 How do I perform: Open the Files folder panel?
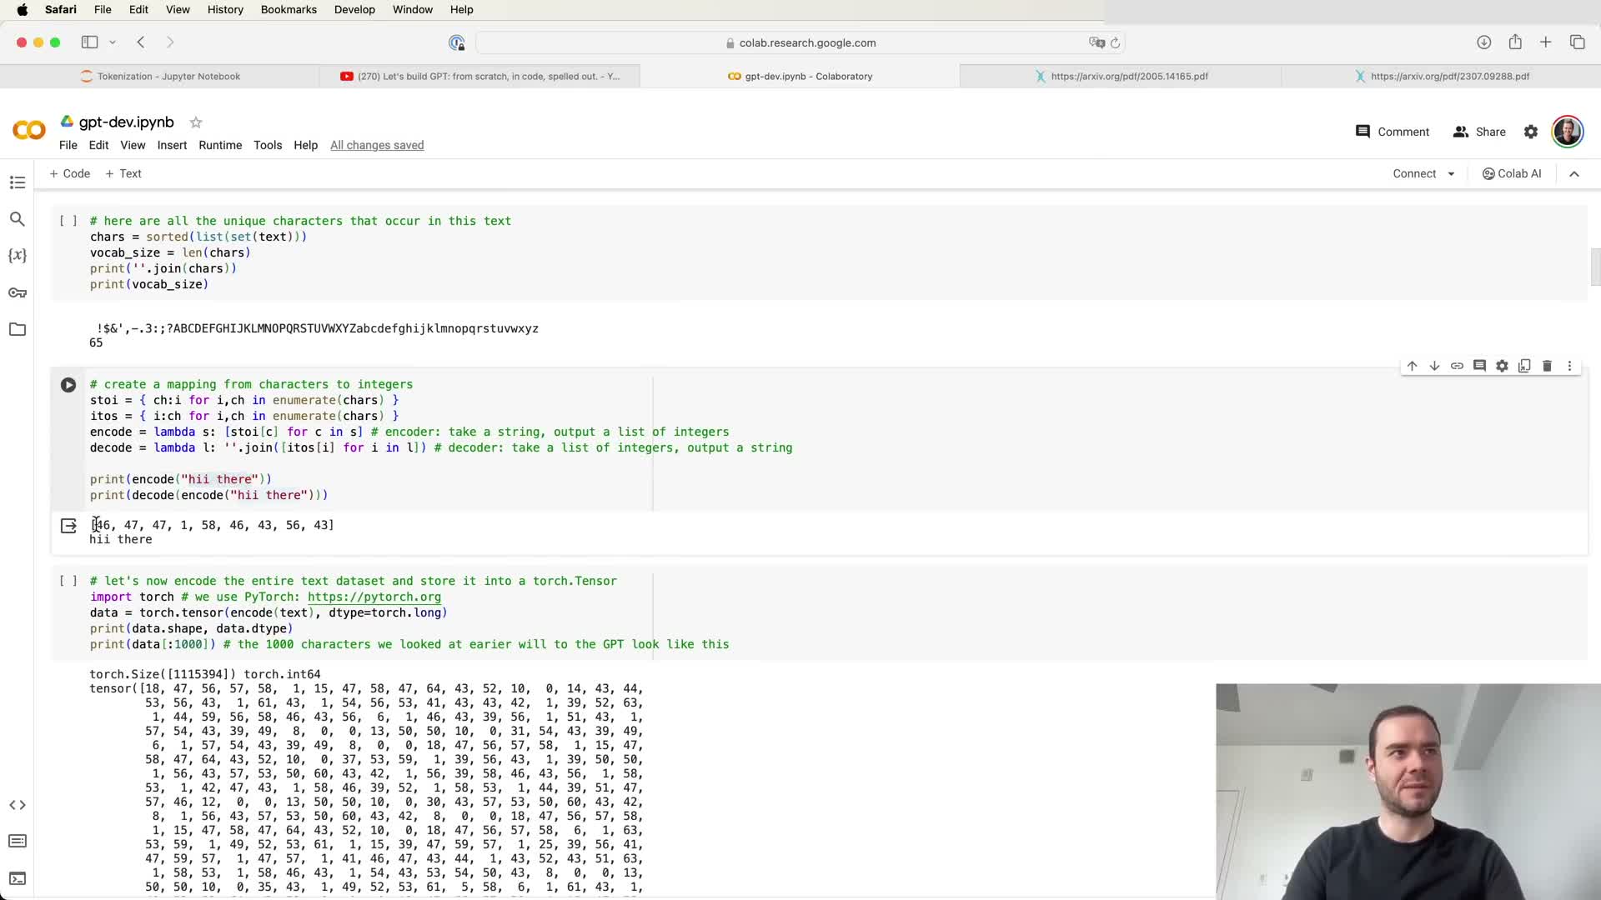pyautogui.click(x=18, y=329)
